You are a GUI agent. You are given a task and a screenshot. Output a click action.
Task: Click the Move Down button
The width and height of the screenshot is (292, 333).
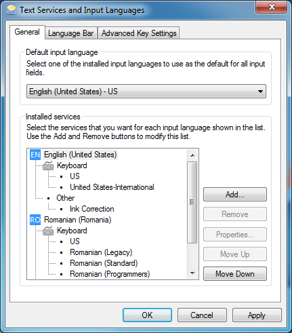pos(235,274)
